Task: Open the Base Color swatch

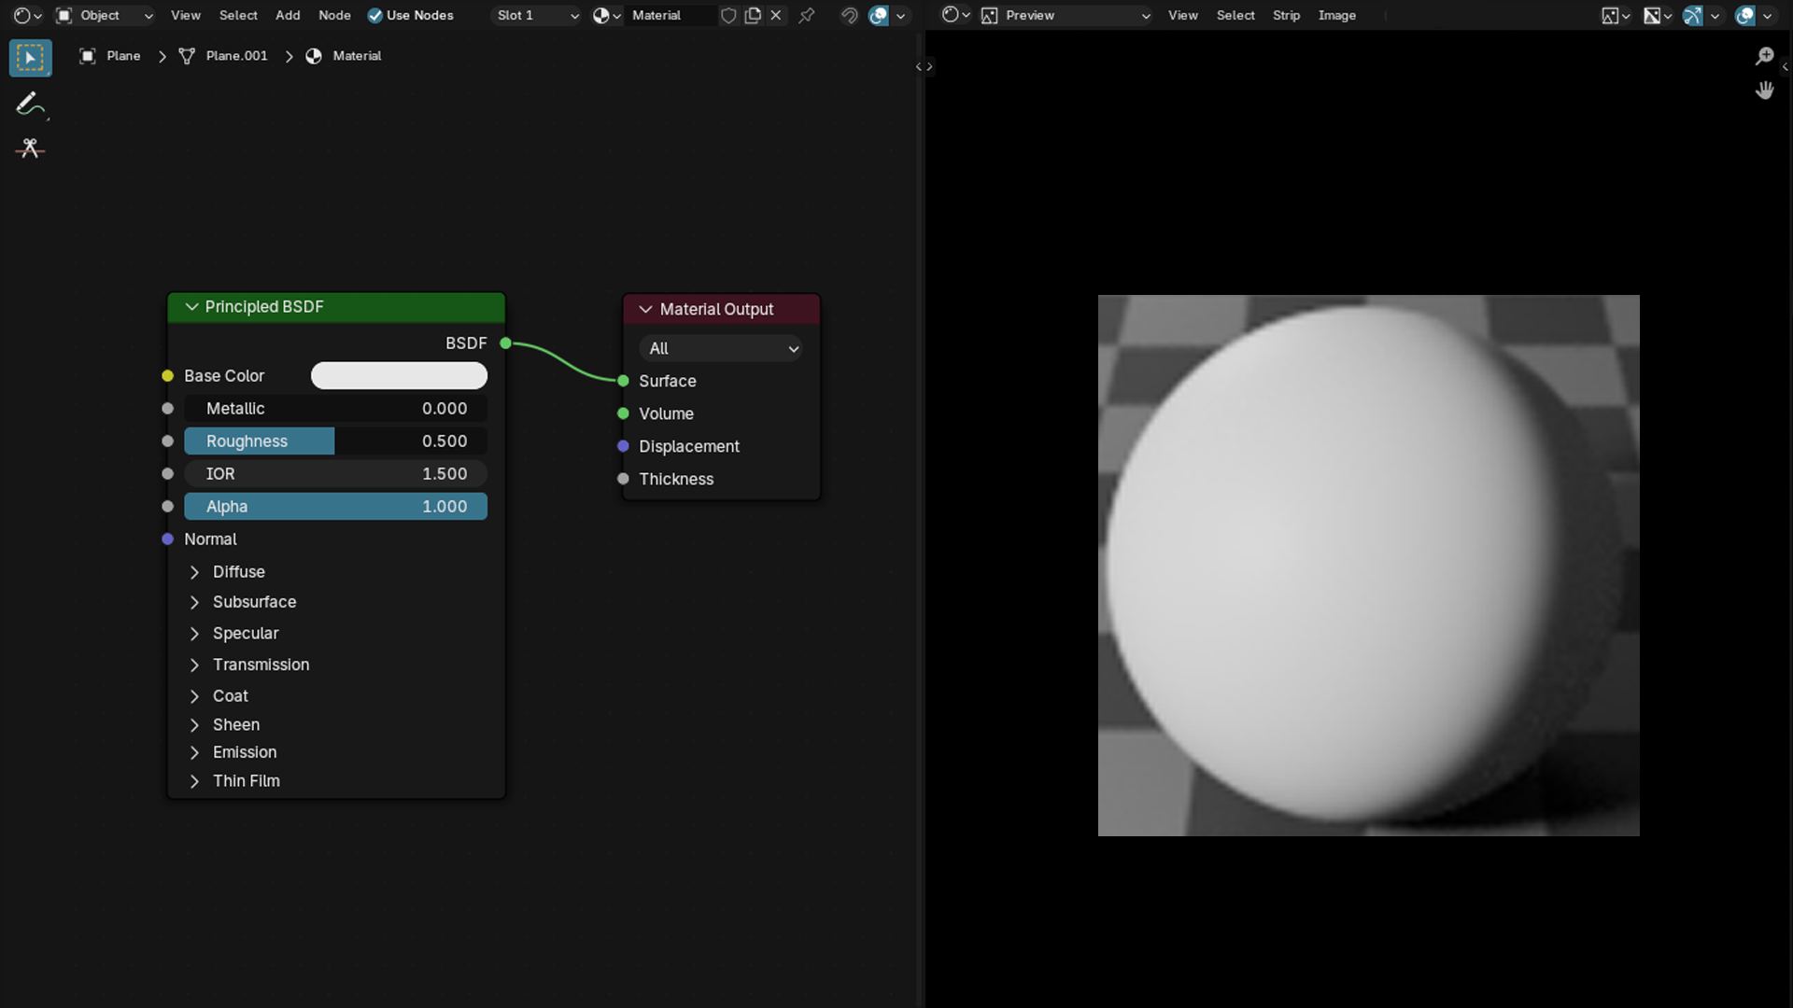Action: tap(399, 375)
